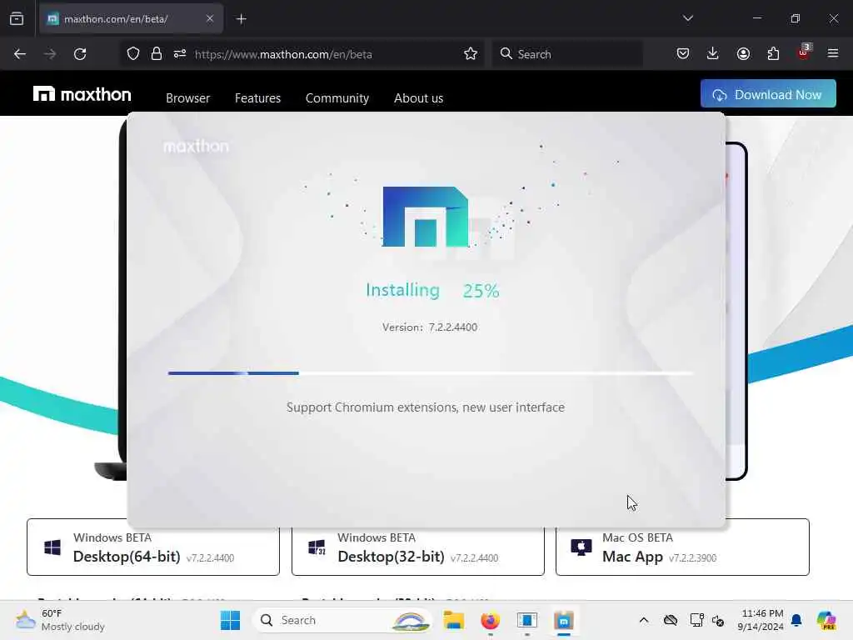Open the Maxthon installer taskbar icon
853x640 pixels.
tap(564, 620)
